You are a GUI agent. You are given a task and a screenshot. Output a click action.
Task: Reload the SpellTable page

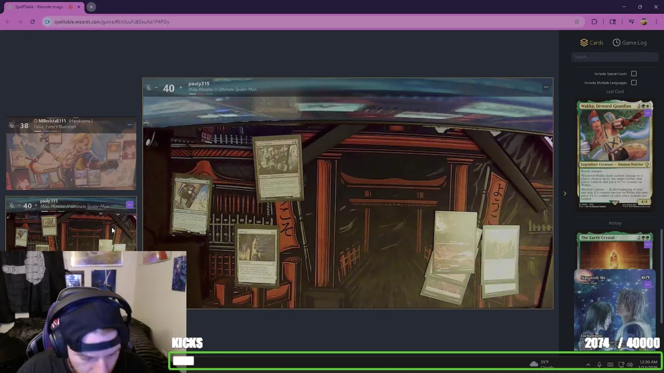32,22
